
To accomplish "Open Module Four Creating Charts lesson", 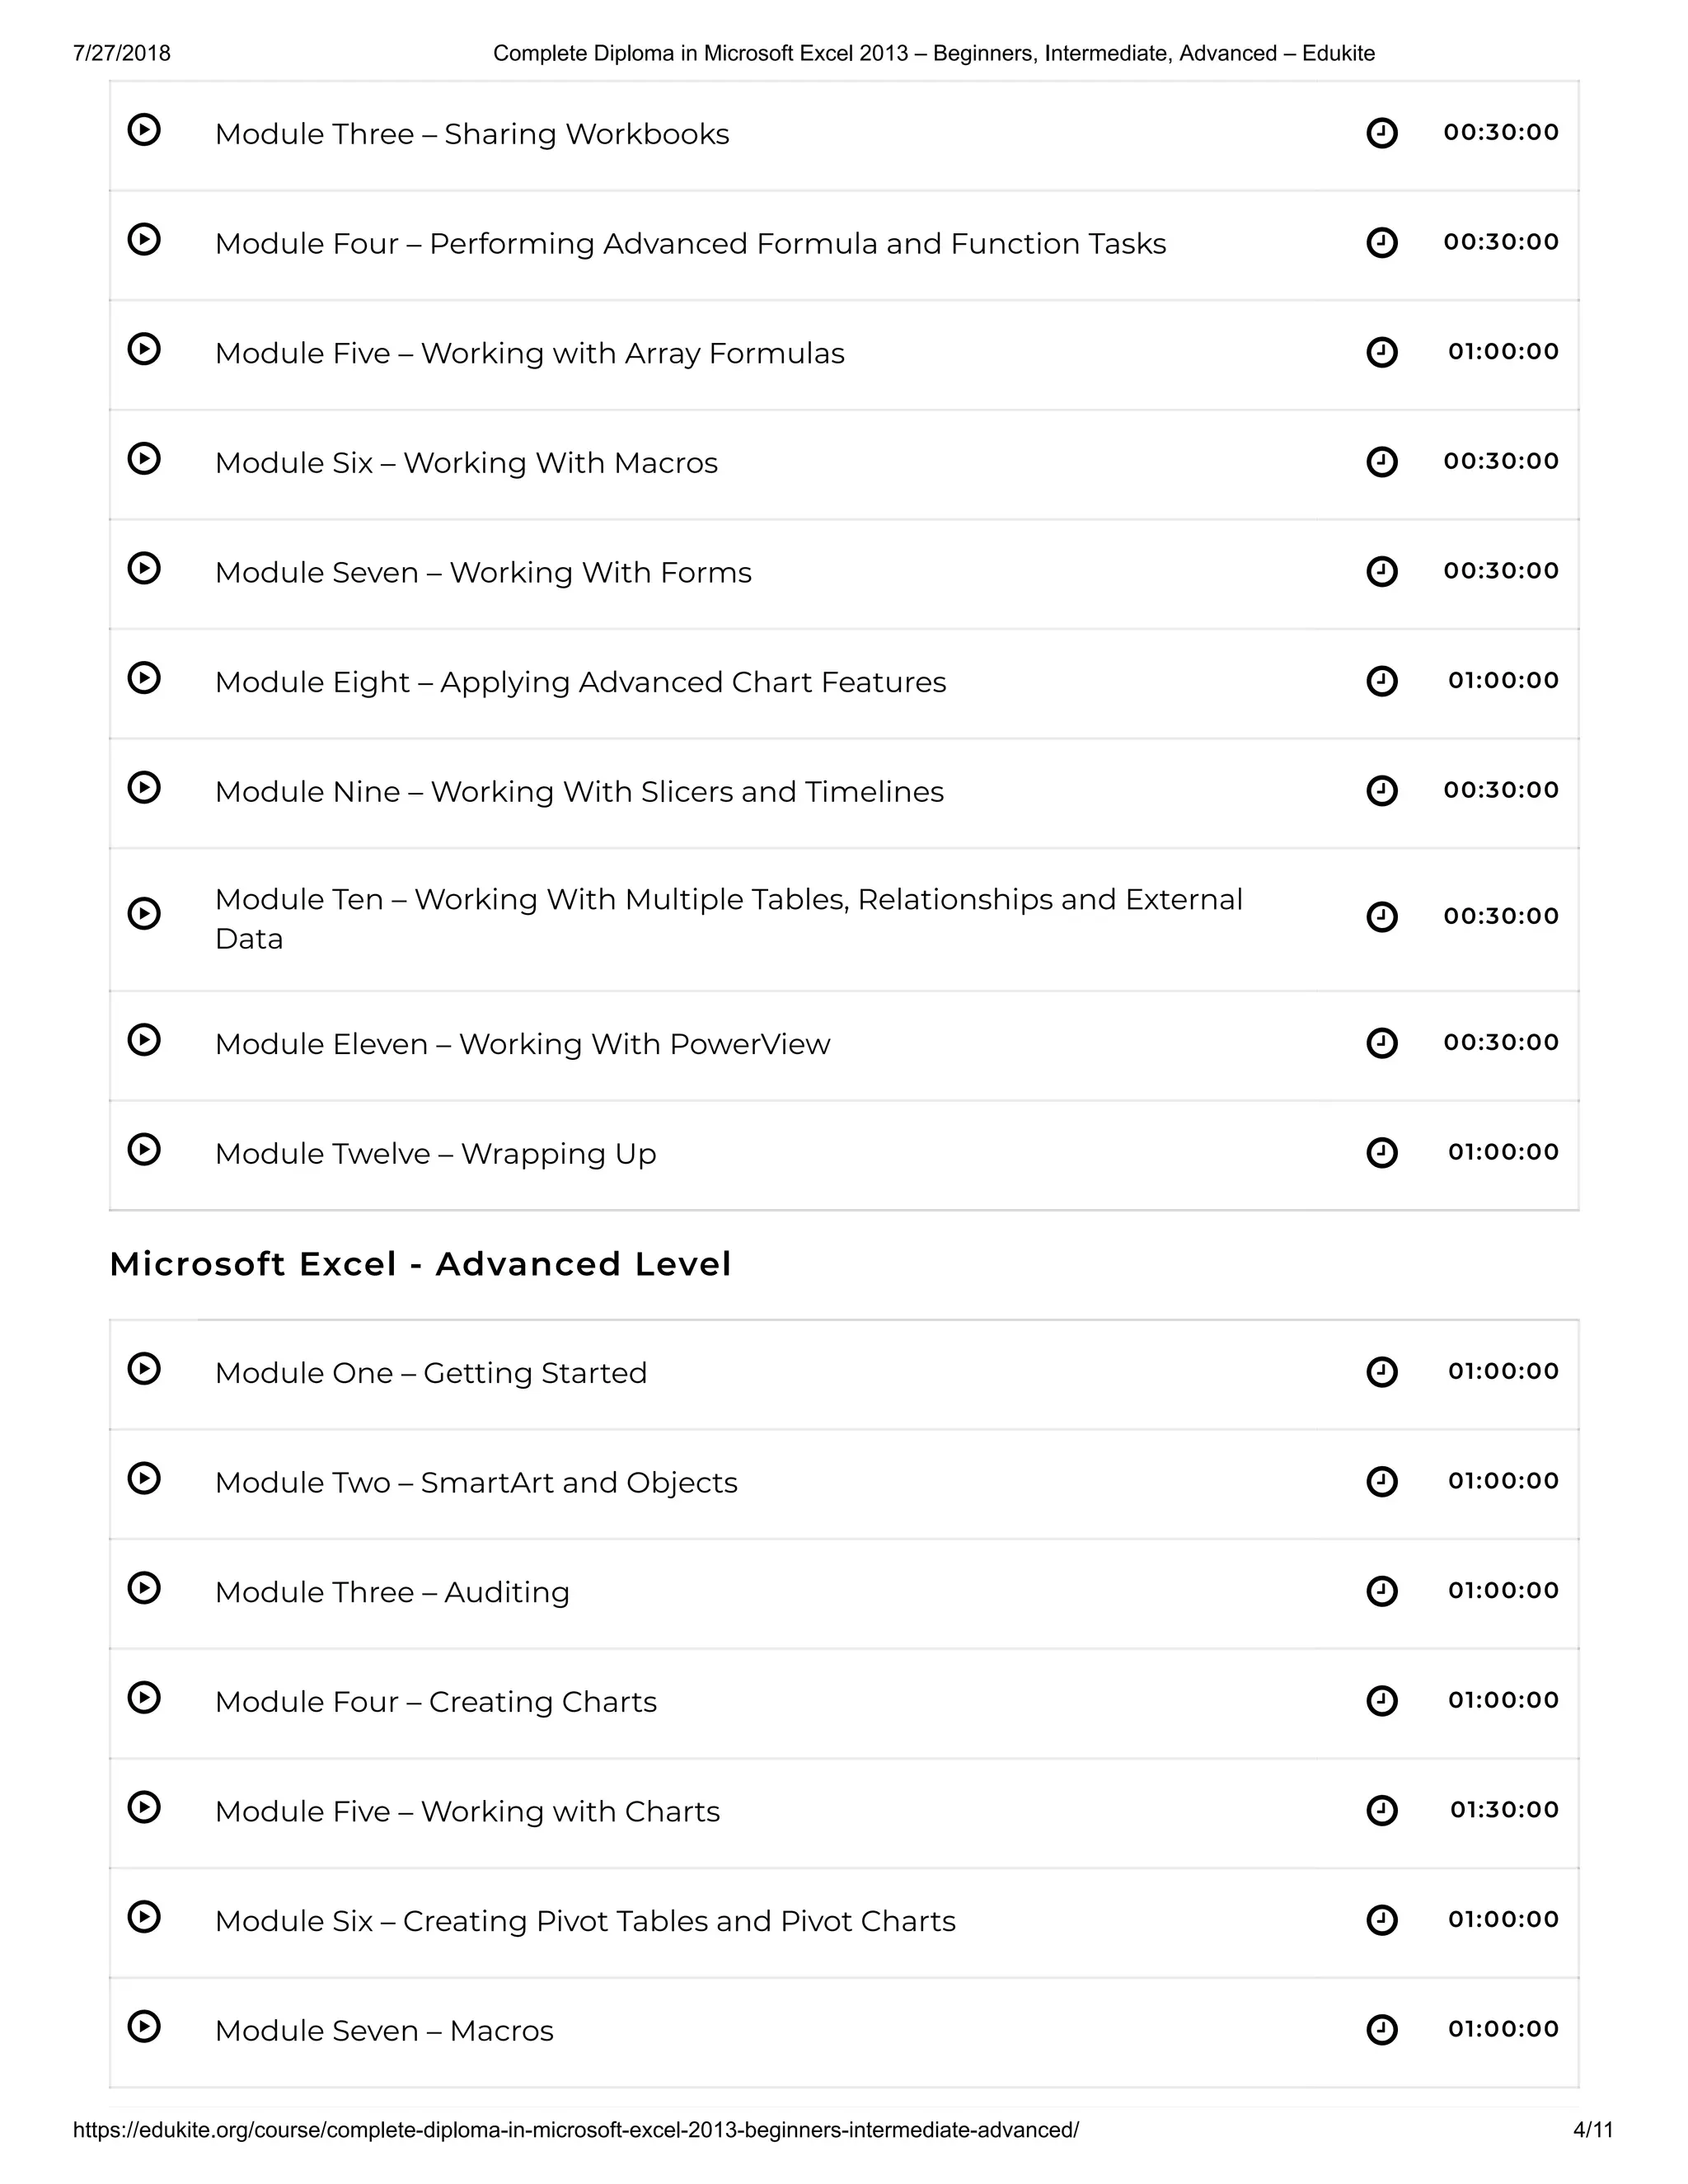I will click(x=436, y=1702).
